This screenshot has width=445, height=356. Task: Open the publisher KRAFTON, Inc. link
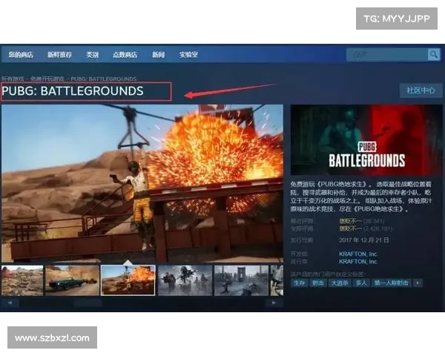358,262
